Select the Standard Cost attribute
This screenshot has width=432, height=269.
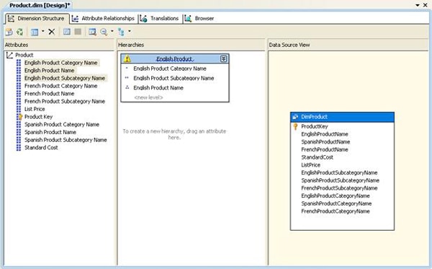coord(41,148)
